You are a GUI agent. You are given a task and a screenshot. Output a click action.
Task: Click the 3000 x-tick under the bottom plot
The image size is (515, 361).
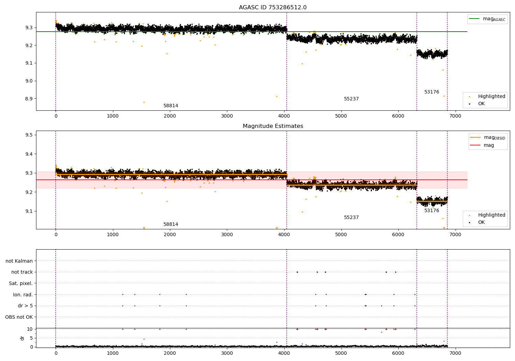click(227, 353)
